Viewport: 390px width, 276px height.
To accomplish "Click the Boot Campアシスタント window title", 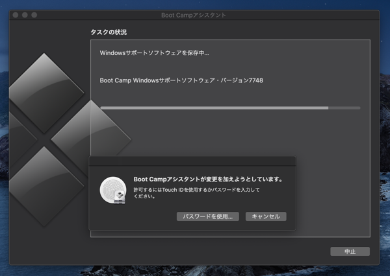I will 194,15.
